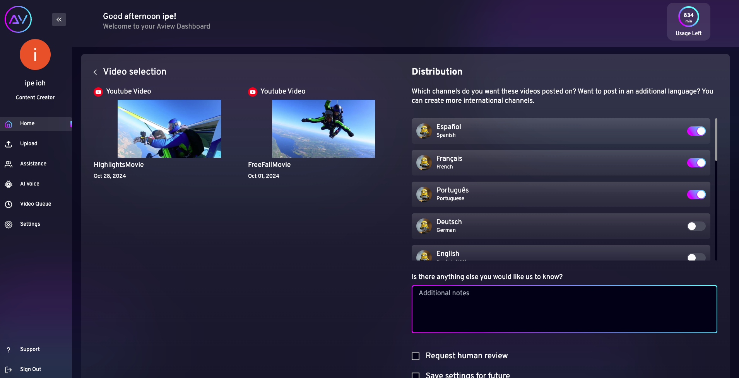Click the ipe ioh username
The image size is (739, 378).
(35, 83)
